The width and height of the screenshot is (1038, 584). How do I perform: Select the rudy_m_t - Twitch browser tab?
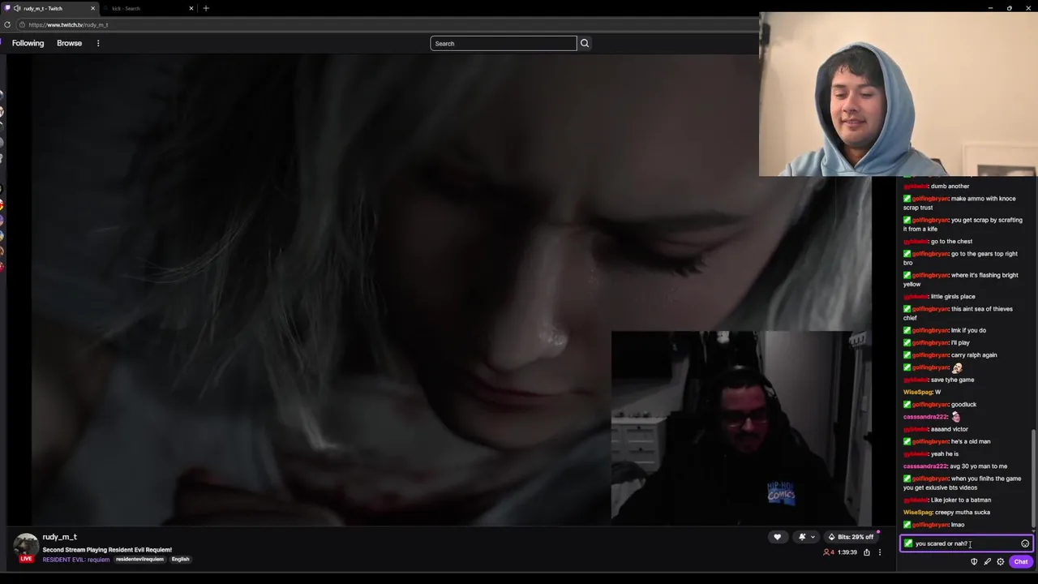(x=49, y=8)
